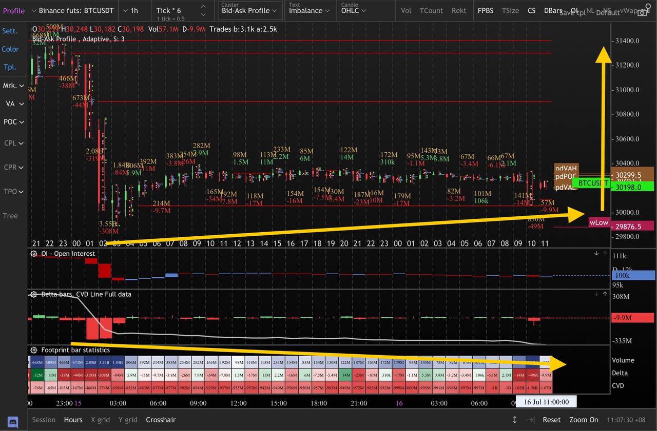Open Color settings from the sidebar
The width and height of the screenshot is (657, 431).
pos(10,49)
